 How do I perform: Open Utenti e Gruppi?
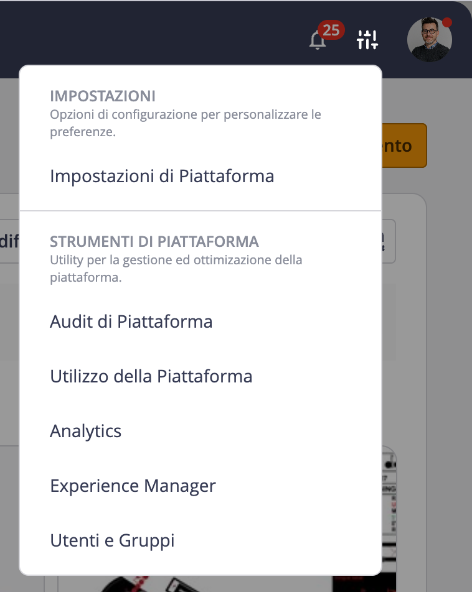coord(112,540)
